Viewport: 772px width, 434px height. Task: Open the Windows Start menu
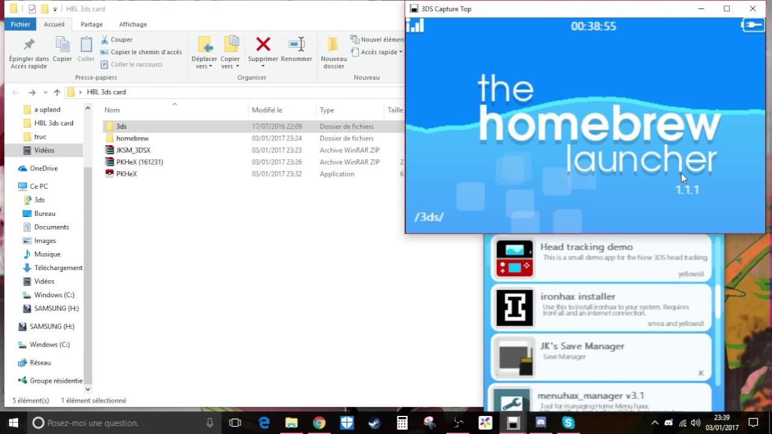click(13, 423)
